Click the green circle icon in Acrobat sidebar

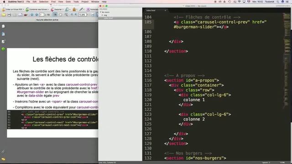[x=3, y=49]
